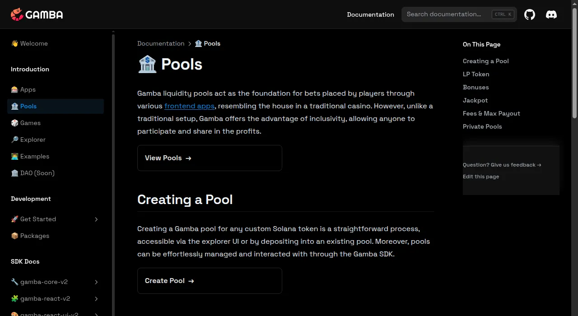Screen dimensions: 578x316
Task: Jump to Jackpot section
Action: (475, 100)
